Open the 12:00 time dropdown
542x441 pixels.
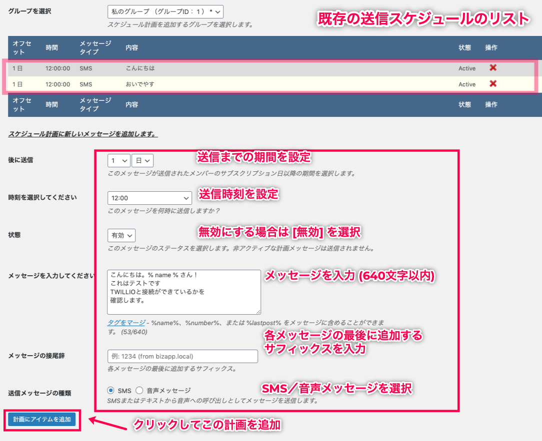pos(149,198)
